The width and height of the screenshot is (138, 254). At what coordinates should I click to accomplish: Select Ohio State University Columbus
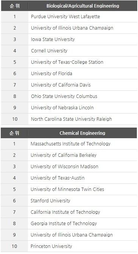64,96
